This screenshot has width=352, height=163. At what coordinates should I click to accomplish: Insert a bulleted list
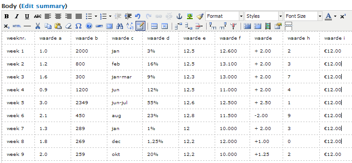click(89, 16)
